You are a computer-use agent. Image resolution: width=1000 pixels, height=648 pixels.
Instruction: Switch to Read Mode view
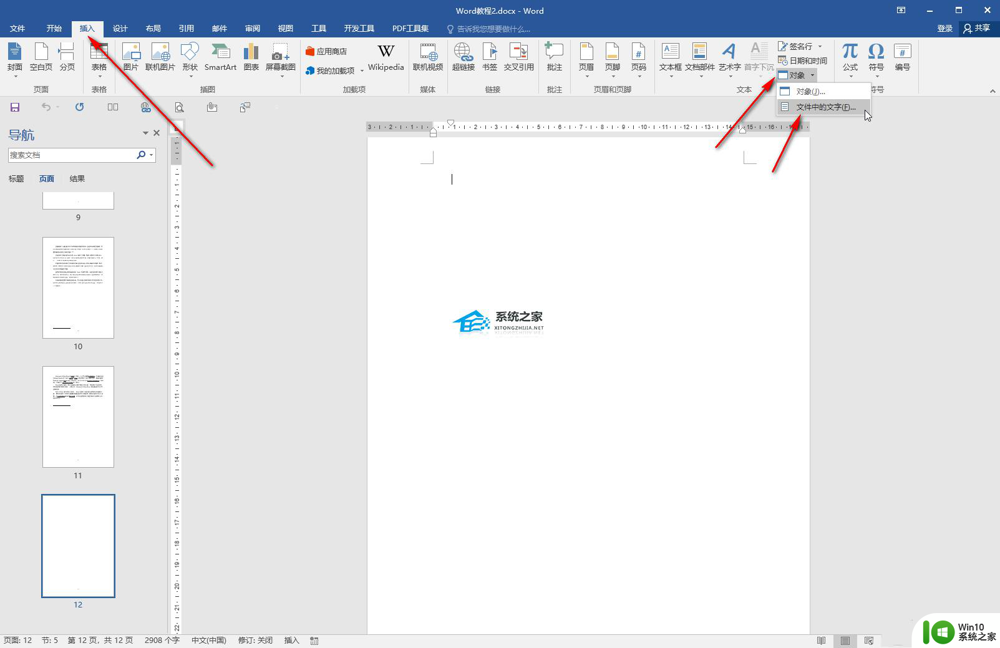pos(822,641)
